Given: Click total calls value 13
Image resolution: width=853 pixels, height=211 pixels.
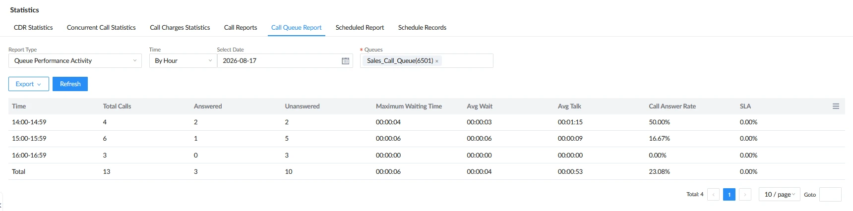Looking at the screenshot, I should (107, 172).
